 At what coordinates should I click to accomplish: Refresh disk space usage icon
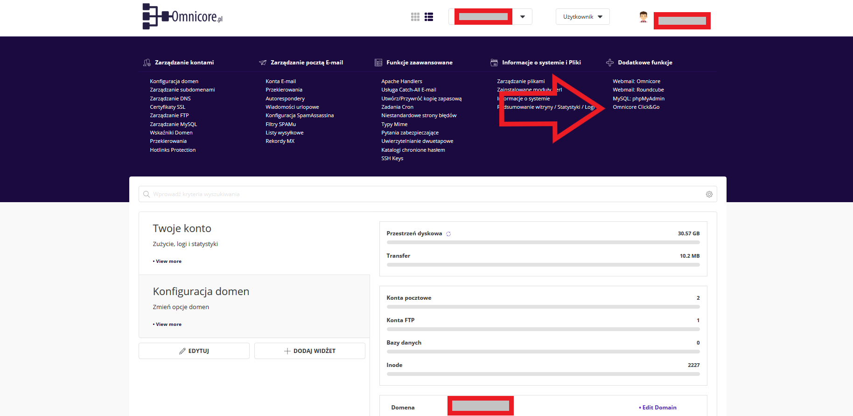pos(448,234)
